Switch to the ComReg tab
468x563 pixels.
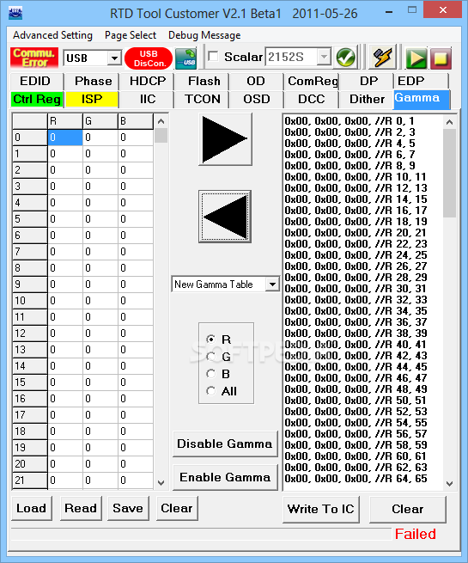pyautogui.click(x=313, y=81)
